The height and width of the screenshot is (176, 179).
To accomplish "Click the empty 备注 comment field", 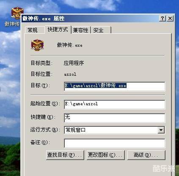I will point(114,143).
